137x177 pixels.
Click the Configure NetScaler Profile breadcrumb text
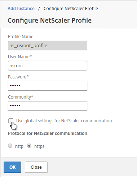(71, 9)
